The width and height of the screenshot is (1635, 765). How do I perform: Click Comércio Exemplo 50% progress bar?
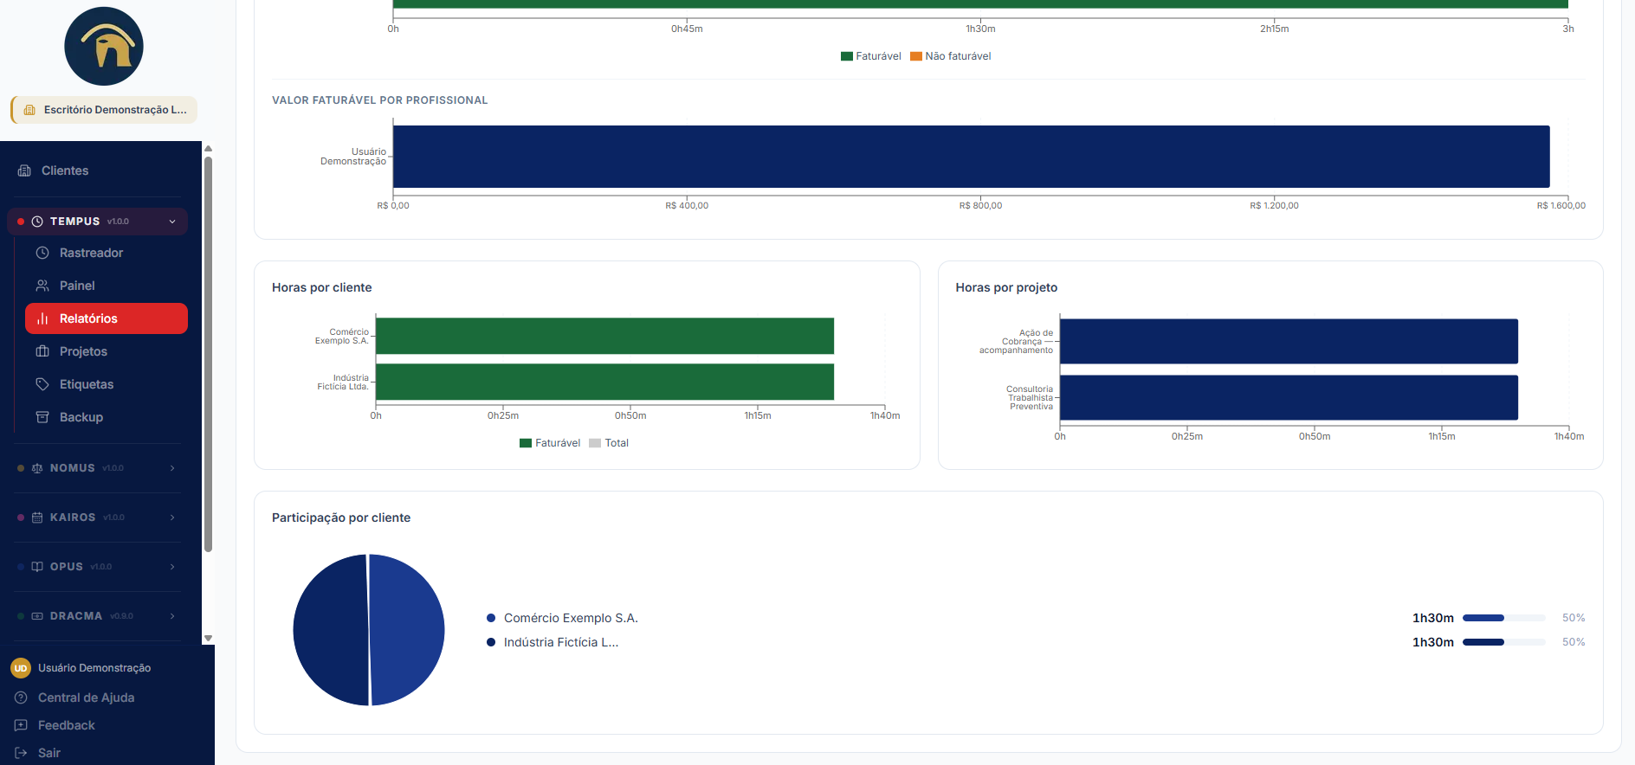pos(1504,618)
